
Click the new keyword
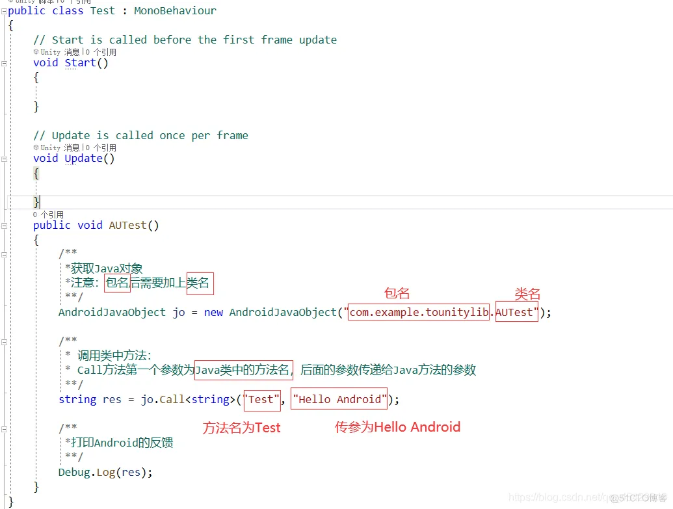pos(213,313)
